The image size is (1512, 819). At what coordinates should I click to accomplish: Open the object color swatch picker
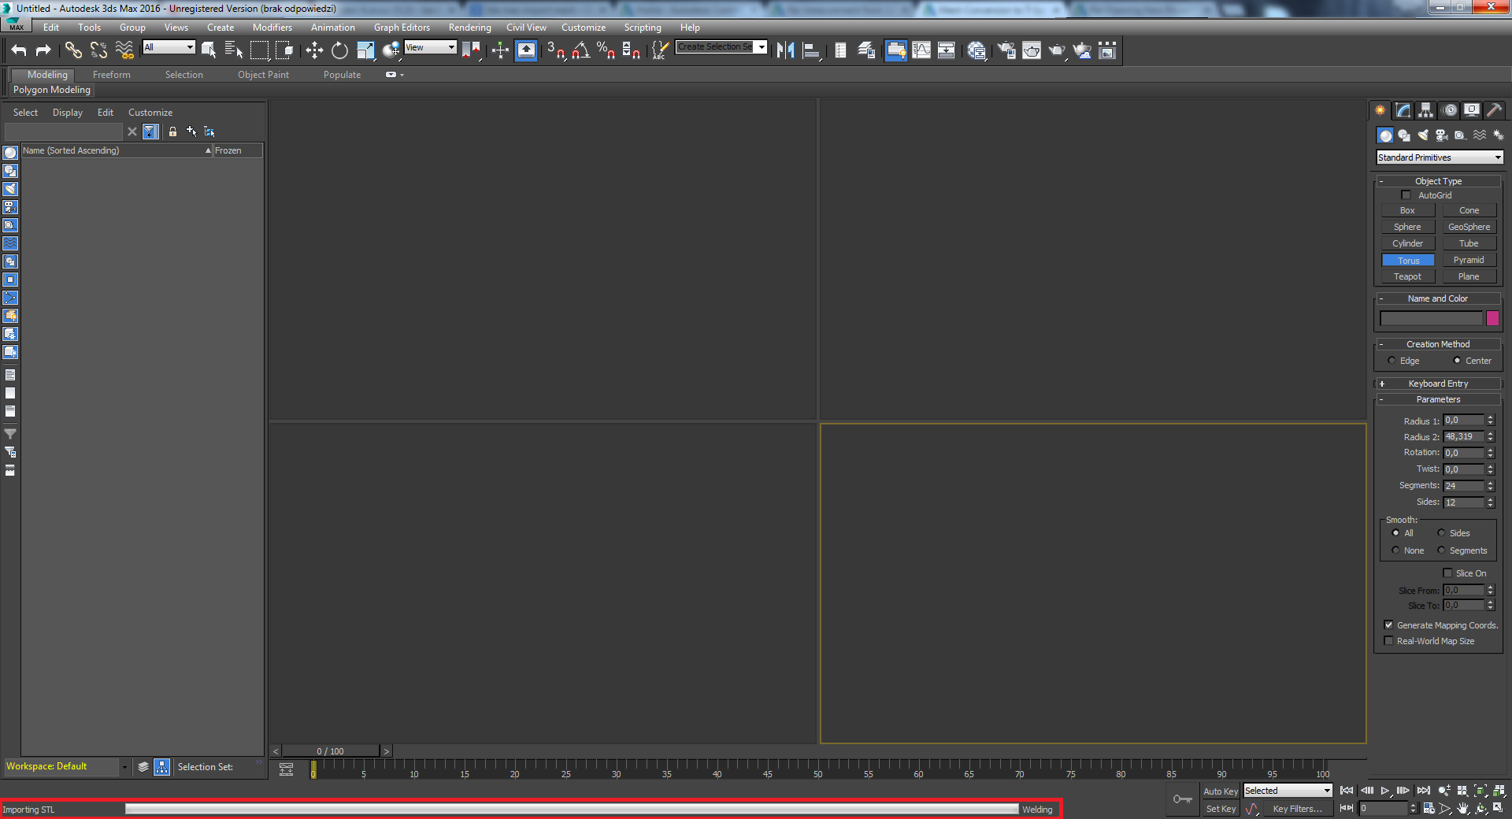(x=1492, y=318)
